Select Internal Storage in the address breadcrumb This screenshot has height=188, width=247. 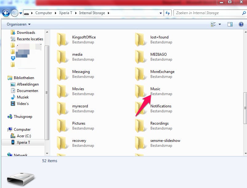(92, 13)
